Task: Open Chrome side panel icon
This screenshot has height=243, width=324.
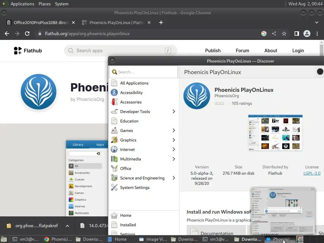Action: point(297,34)
